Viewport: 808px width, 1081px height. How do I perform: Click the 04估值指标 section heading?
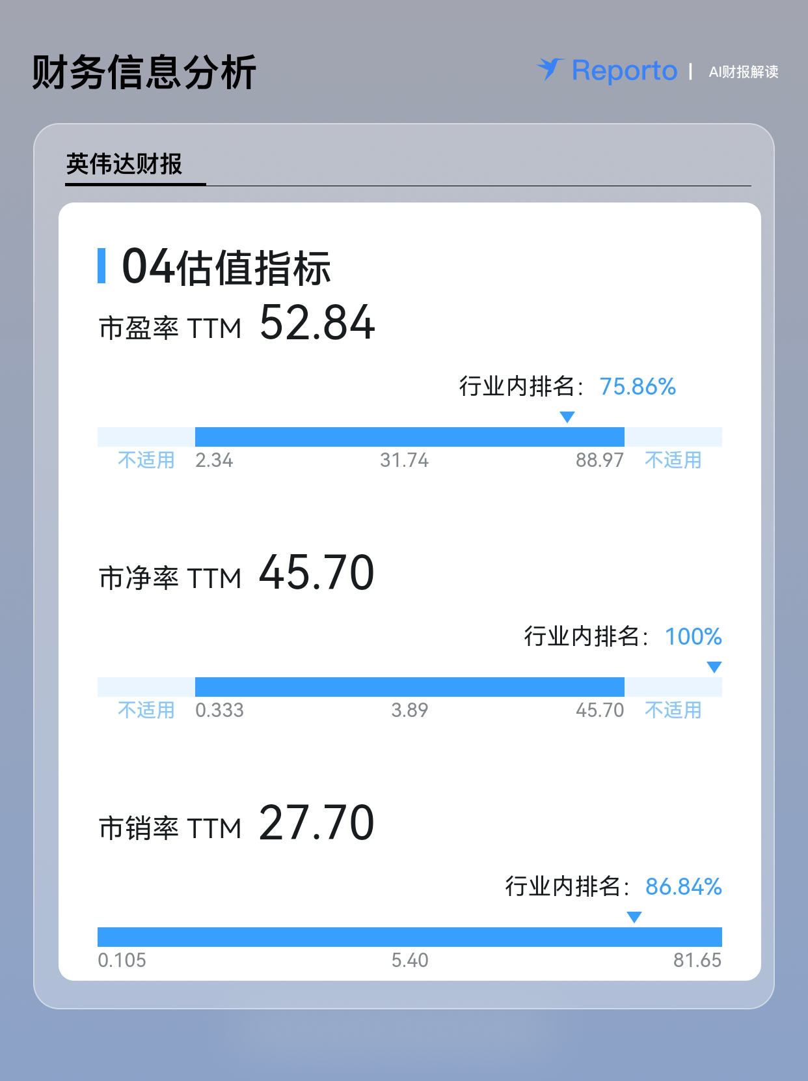226,267
